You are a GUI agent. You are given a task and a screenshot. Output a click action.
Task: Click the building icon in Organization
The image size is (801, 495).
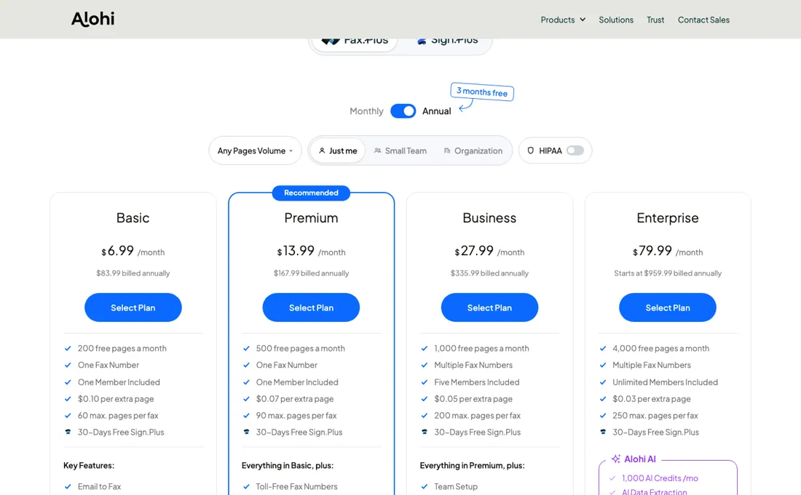click(x=447, y=151)
